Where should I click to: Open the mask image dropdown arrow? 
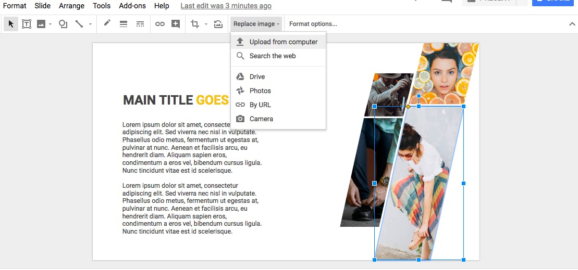206,24
